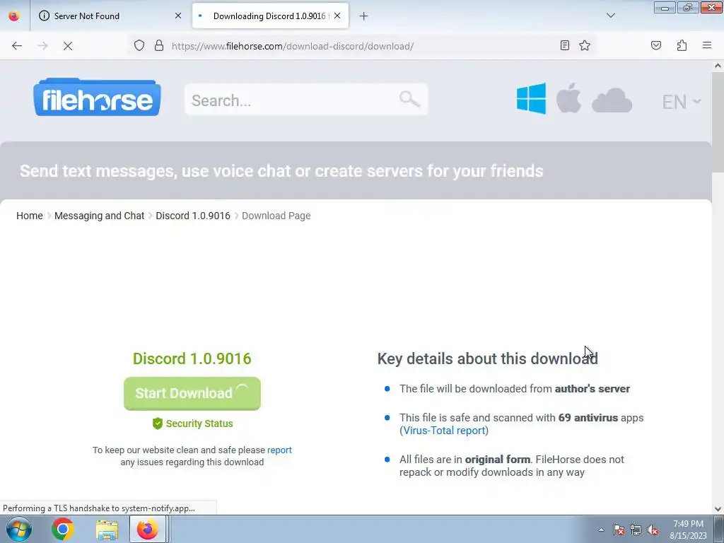Go to Home breadcrumb
Image resolution: width=724 pixels, height=543 pixels.
pyautogui.click(x=30, y=216)
